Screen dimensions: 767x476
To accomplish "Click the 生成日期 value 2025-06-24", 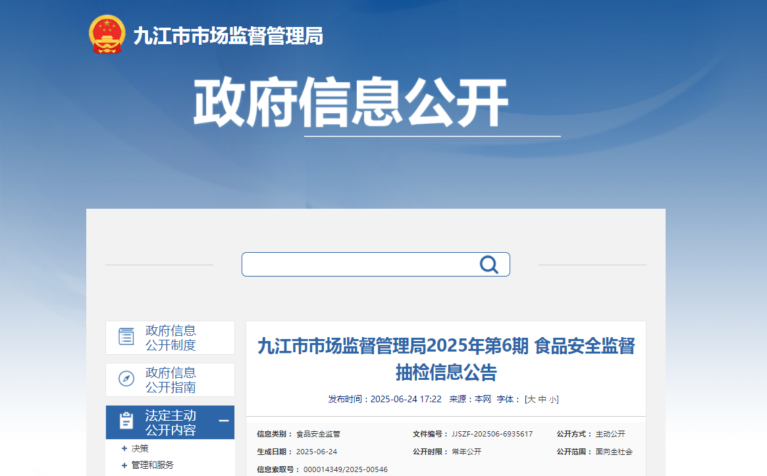I will coord(317,452).
